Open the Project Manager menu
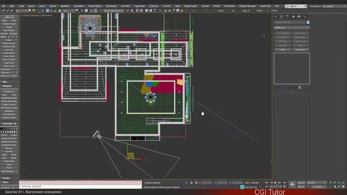Image resolution: width=347 pixels, height=195 pixels. tap(247, 6)
